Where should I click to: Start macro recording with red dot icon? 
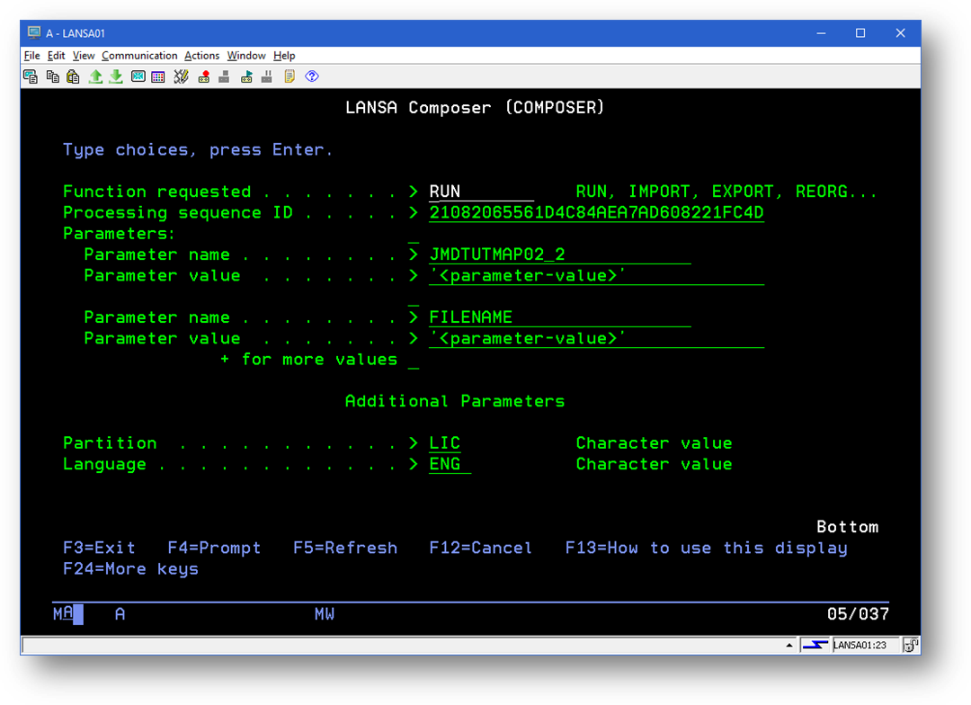click(x=204, y=76)
